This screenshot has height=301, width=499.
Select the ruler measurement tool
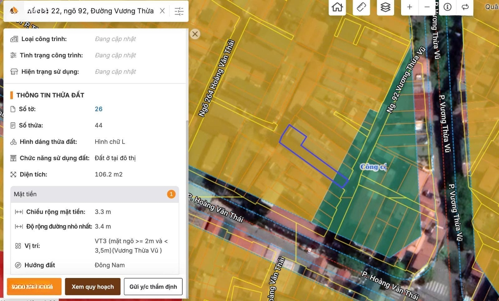362,7
